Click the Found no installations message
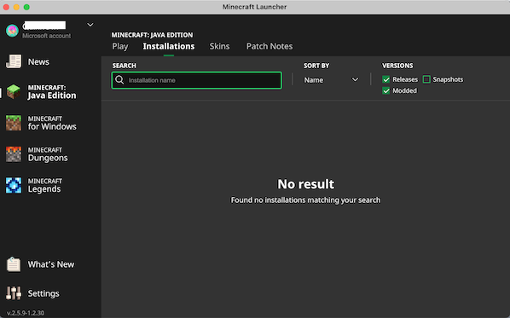 point(305,200)
